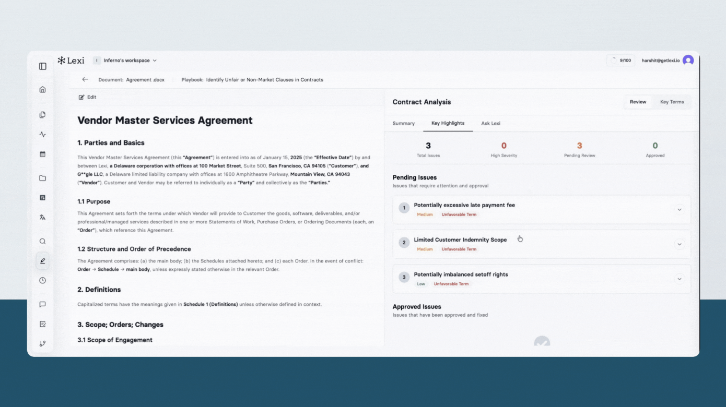Open the clock history icon

click(x=43, y=281)
